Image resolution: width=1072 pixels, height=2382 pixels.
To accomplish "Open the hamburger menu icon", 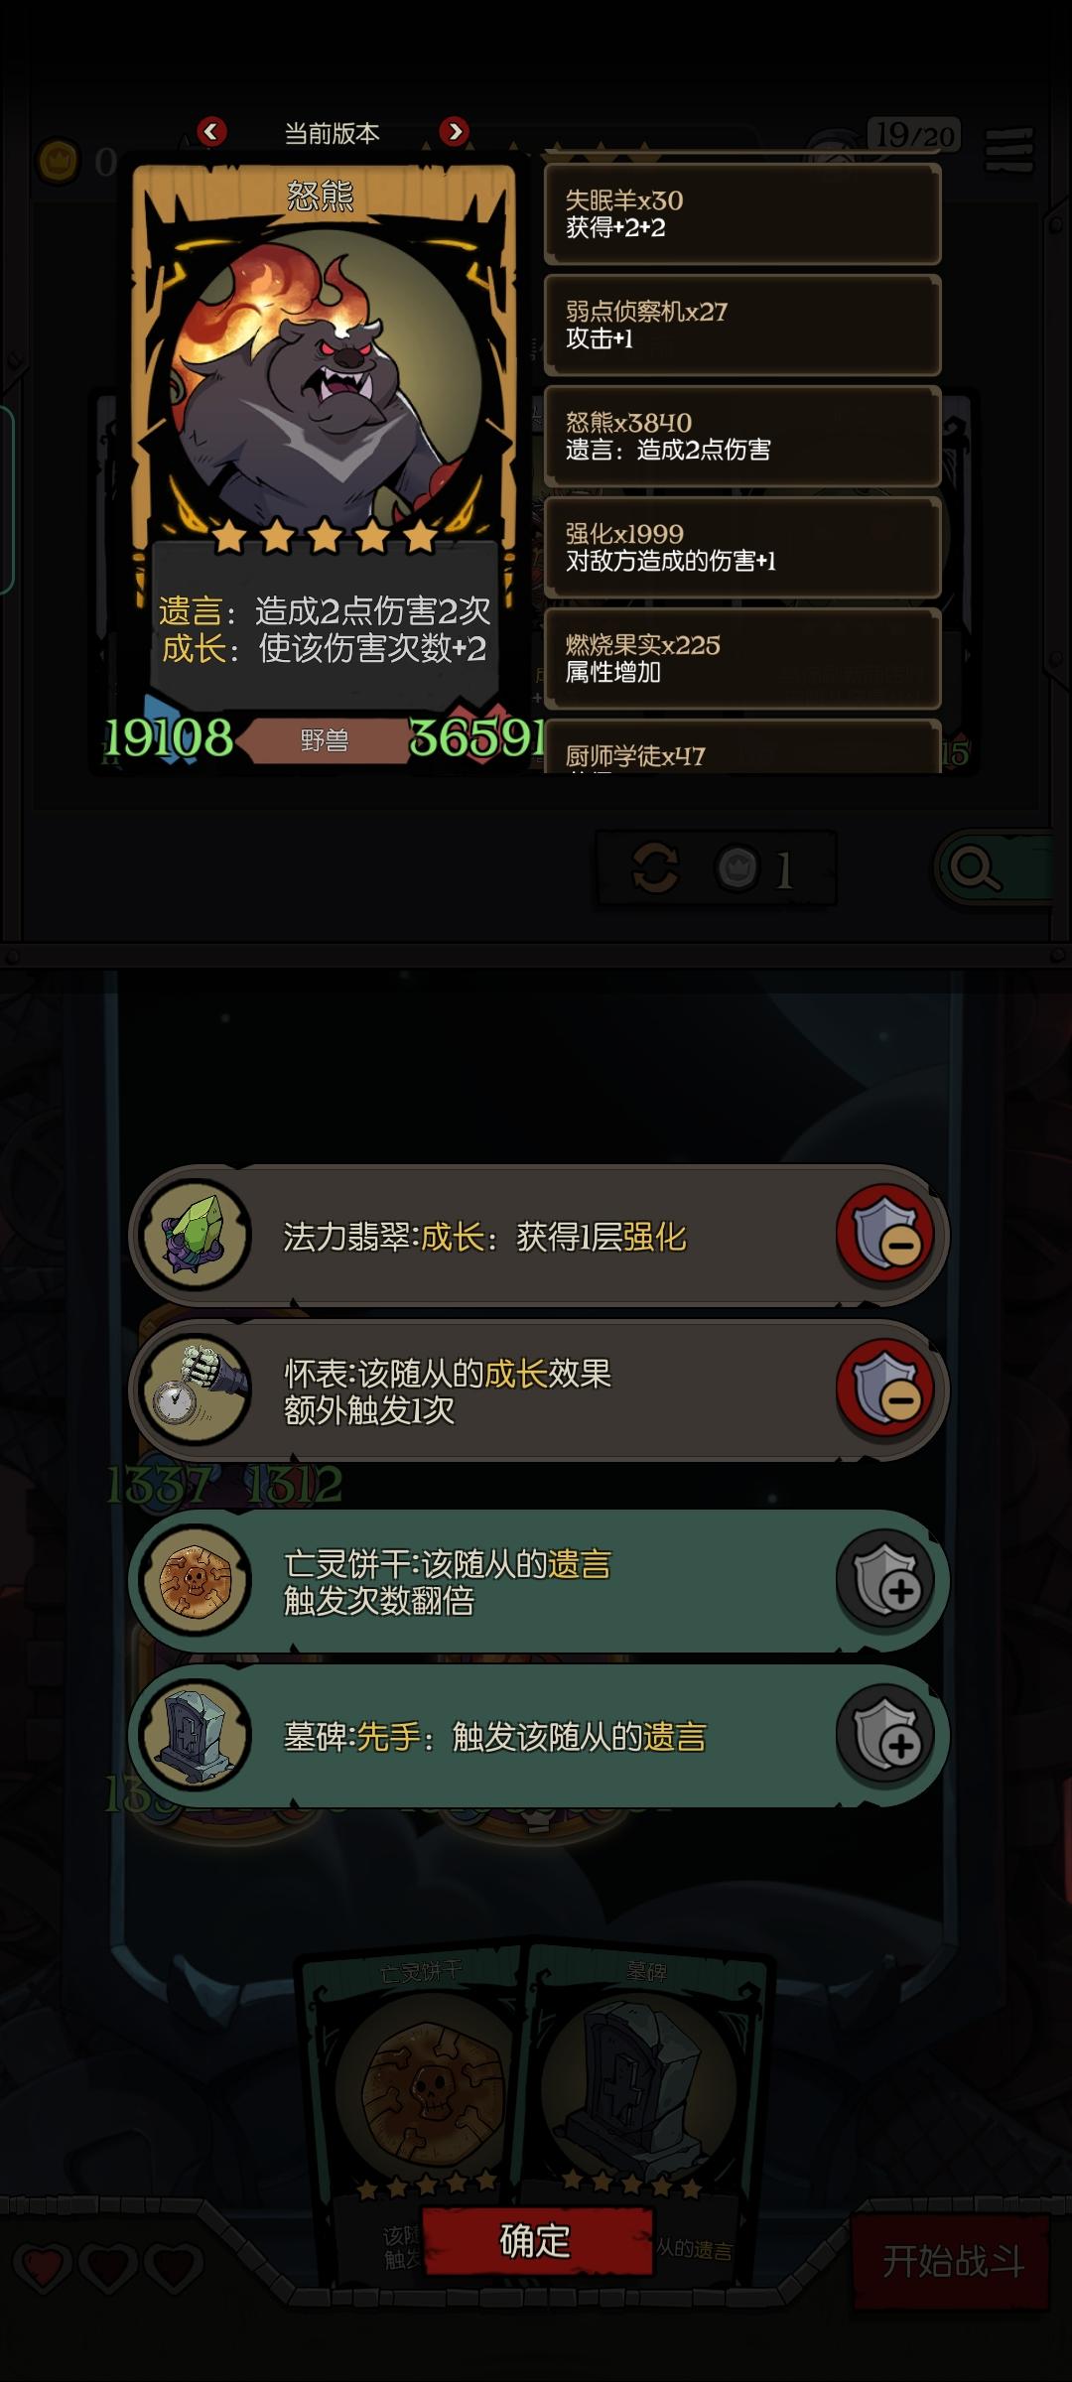I will [x=1008, y=150].
